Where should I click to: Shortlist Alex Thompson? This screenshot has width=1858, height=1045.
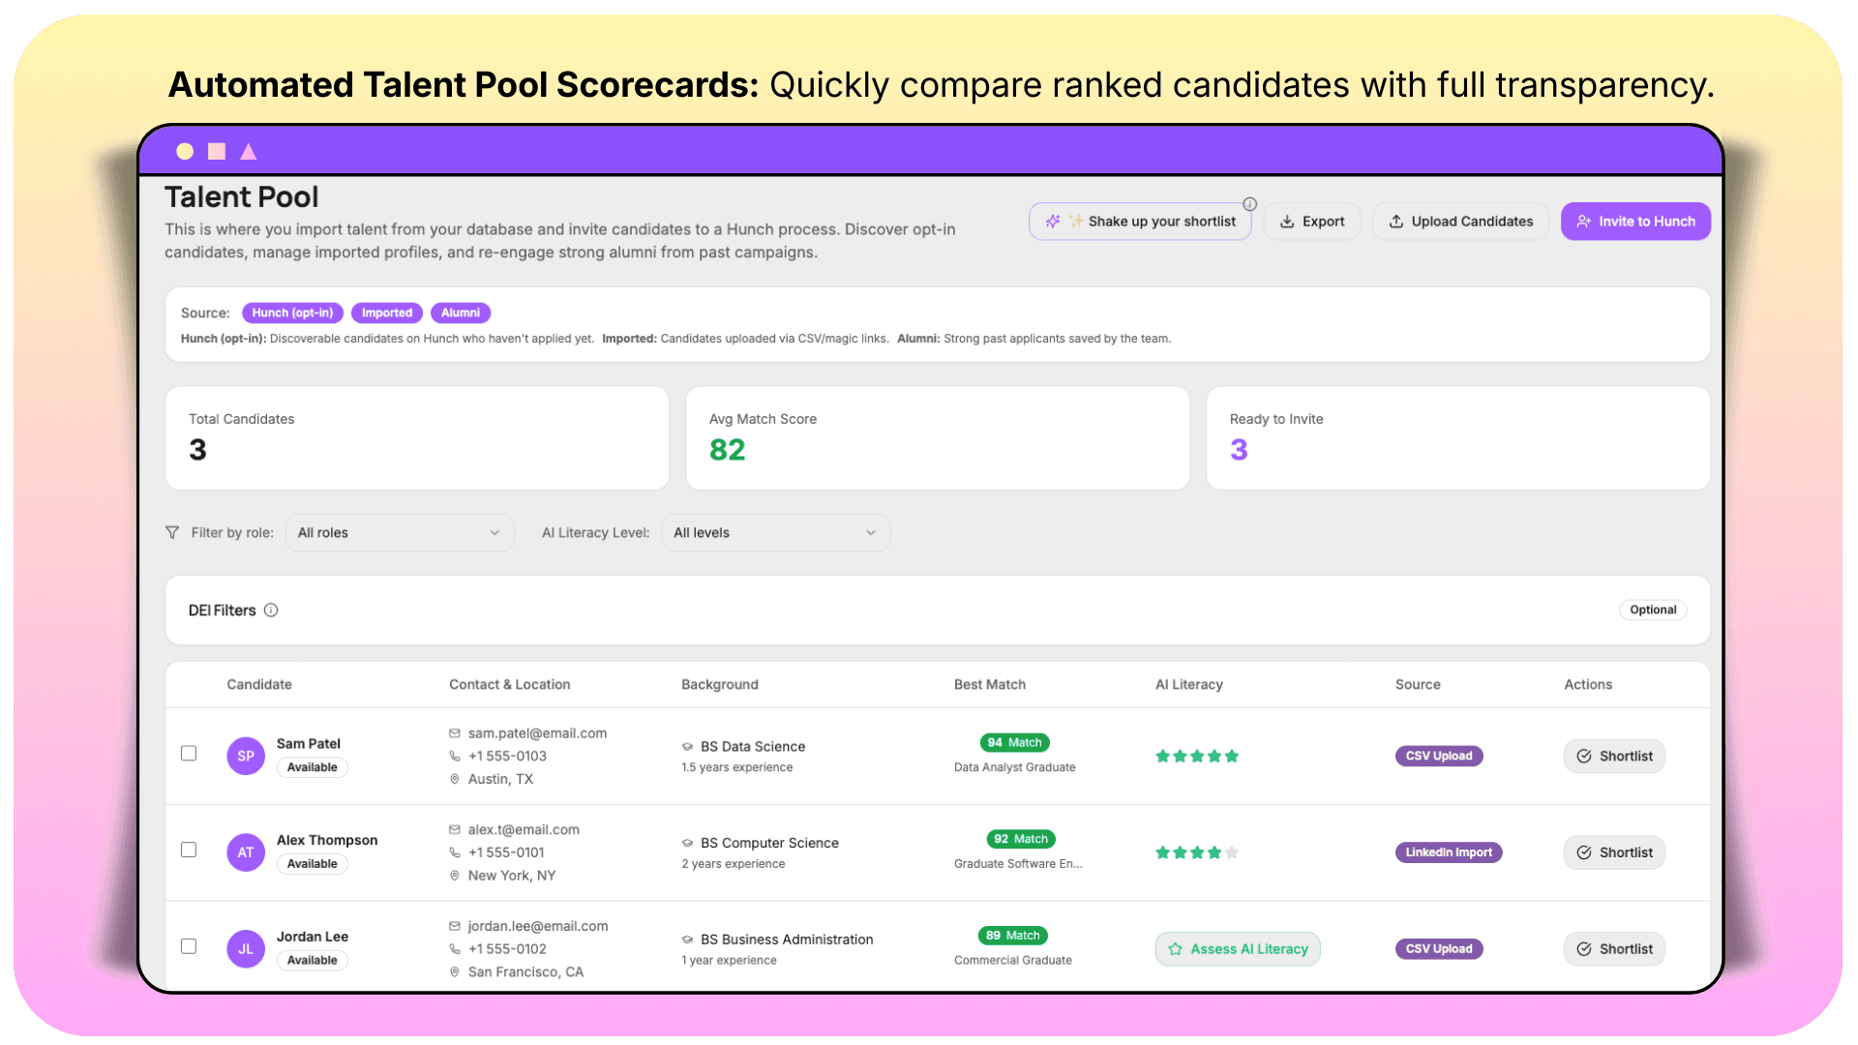click(1613, 852)
